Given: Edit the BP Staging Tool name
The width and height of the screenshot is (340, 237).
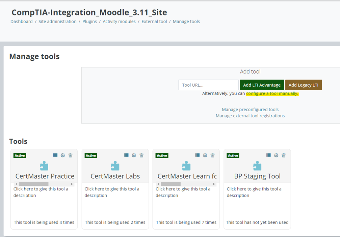Looking at the screenshot, I should coord(257,176).
